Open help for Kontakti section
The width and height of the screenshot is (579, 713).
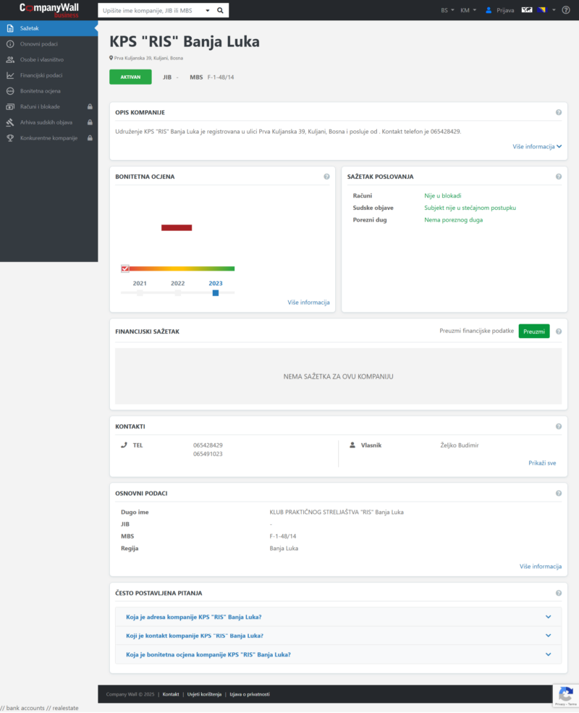coord(559,426)
